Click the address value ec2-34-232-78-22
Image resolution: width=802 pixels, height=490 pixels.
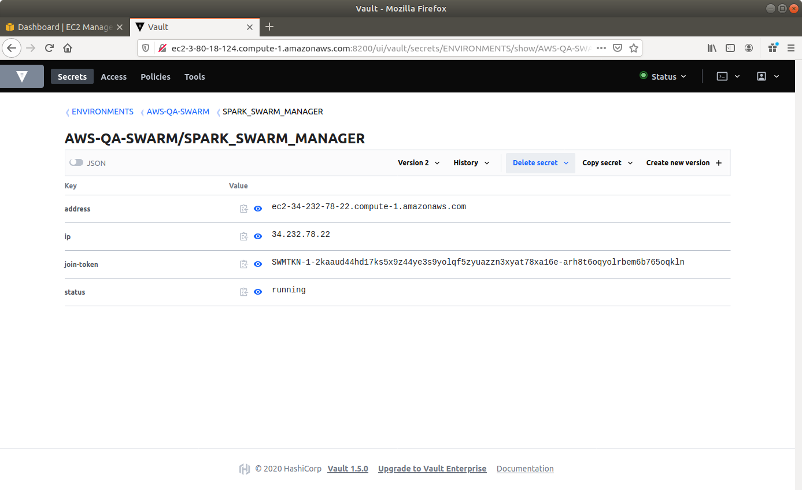(x=369, y=207)
